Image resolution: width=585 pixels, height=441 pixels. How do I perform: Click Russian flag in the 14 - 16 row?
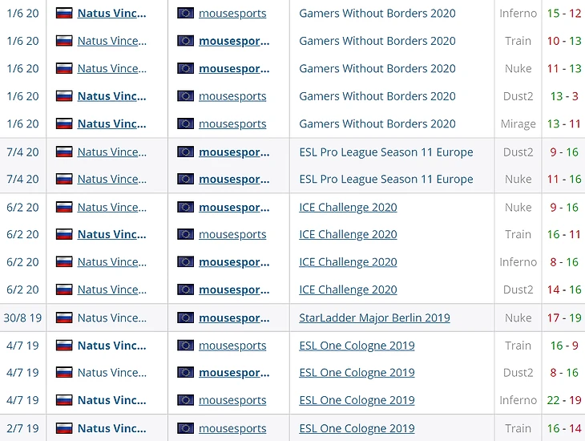[x=64, y=289]
